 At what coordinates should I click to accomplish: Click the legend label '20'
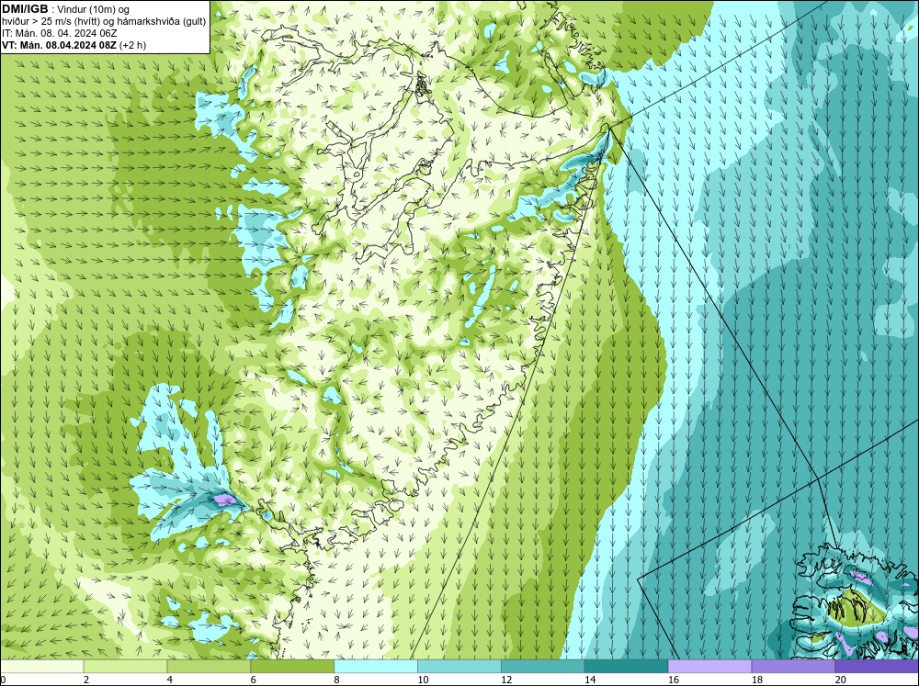[841, 680]
